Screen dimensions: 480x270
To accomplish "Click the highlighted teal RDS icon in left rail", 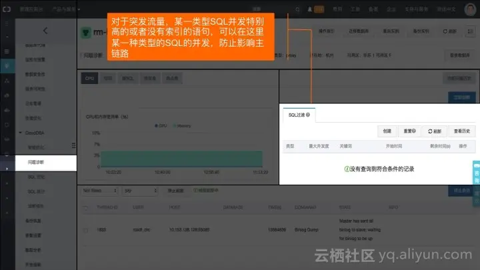I will pyautogui.click(x=7, y=66).
